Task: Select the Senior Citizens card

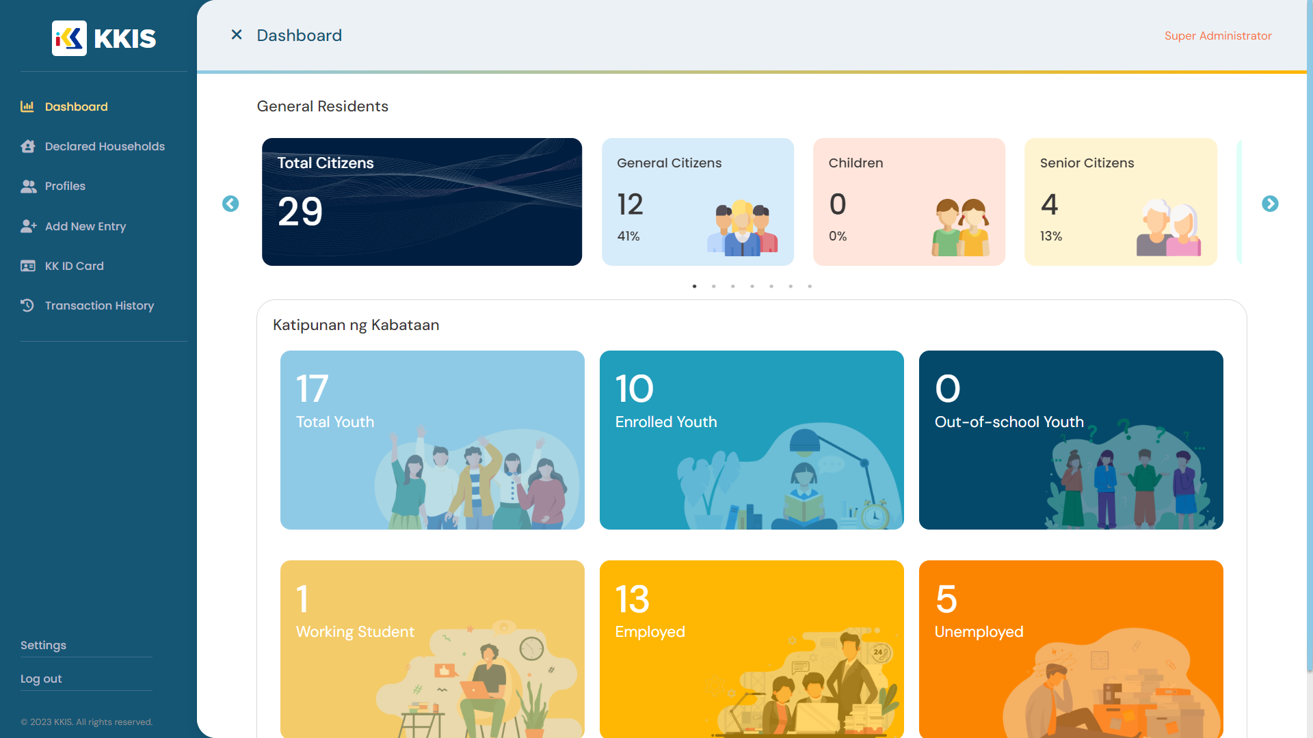Action: pyautogui.click(x=1120, y=202)
